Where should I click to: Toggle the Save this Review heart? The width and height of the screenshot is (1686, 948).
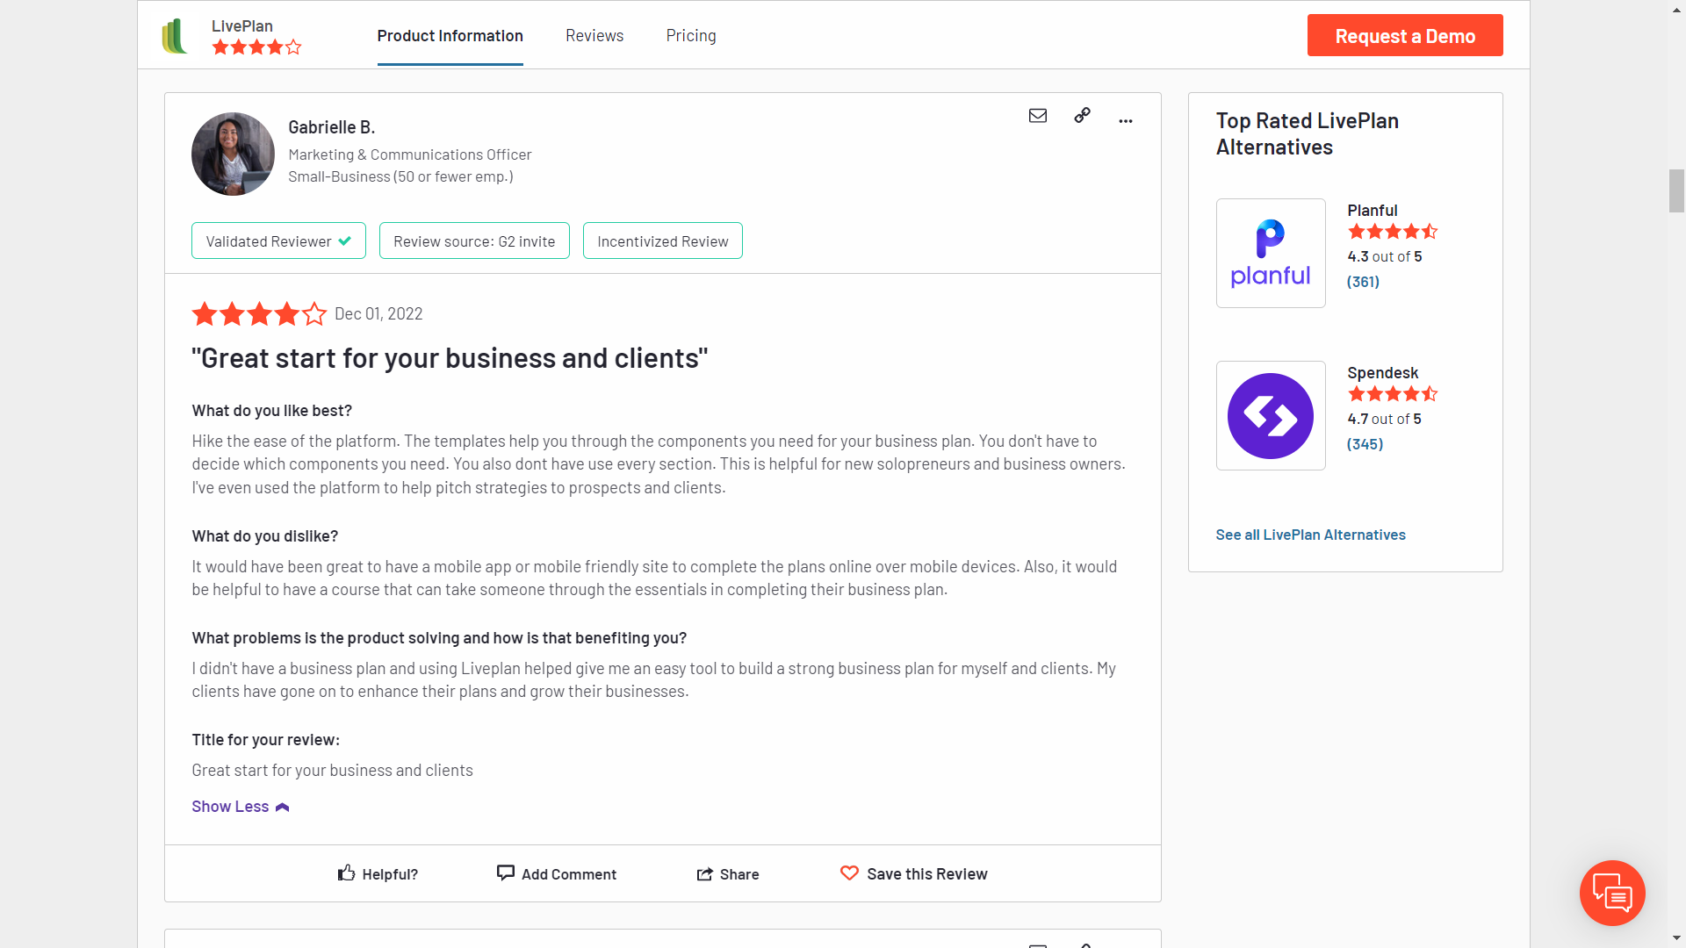tap(849, 873)
